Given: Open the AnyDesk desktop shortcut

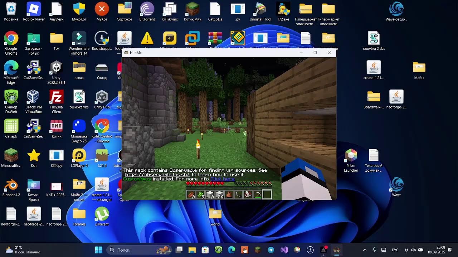Looking at the screenshot, I should (57, 12).
